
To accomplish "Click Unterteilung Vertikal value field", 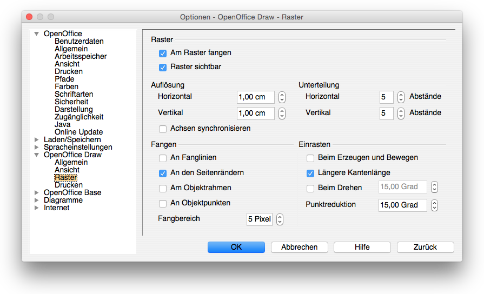I will [387, 113].
